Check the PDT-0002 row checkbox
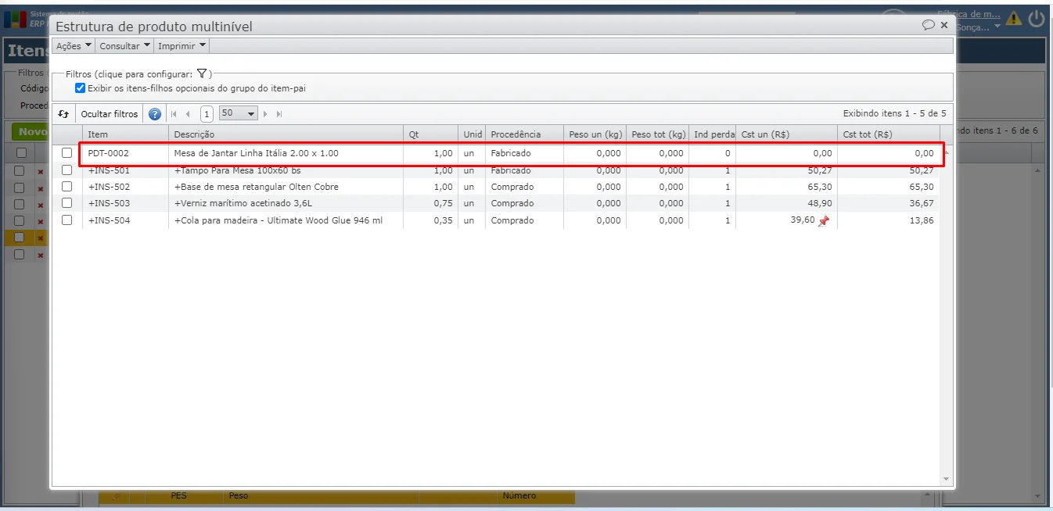The image size is (1053, 511). coord(67,153)
